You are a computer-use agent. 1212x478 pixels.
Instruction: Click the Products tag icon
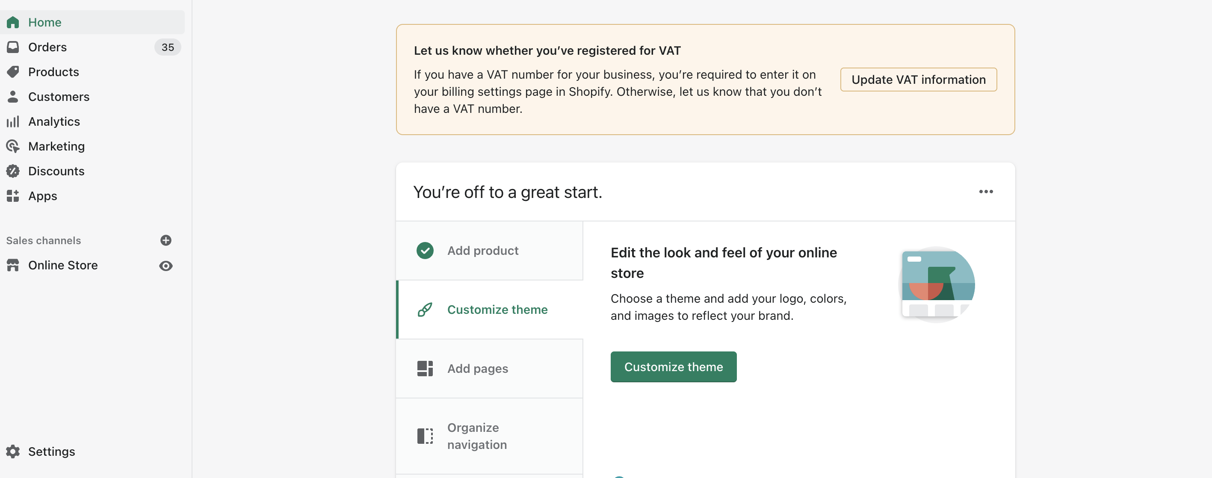[x=13, y=72]
